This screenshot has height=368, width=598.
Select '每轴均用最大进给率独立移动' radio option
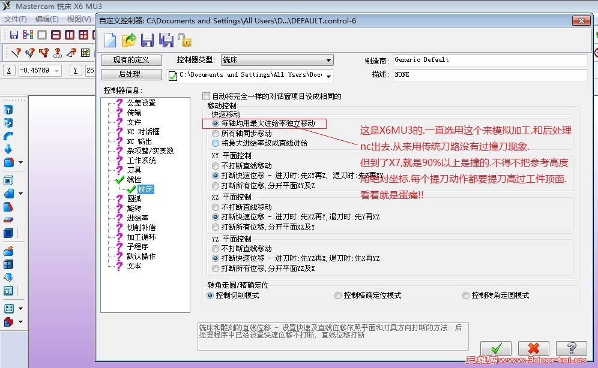coord(216,123)
